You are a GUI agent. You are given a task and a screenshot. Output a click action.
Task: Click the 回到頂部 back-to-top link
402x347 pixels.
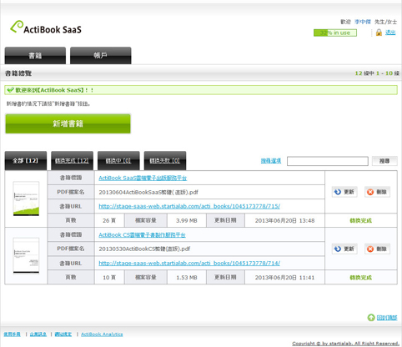(387, 318)
